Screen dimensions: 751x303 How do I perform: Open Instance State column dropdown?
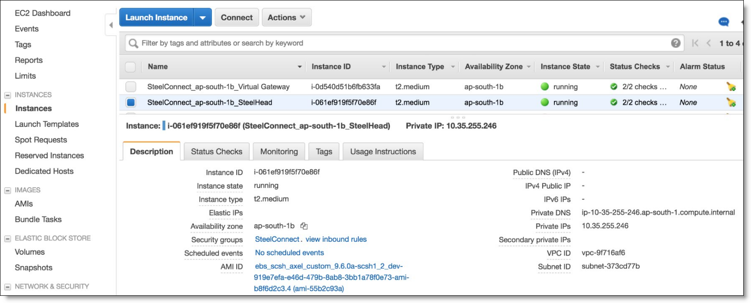click(x=598, y=67)
